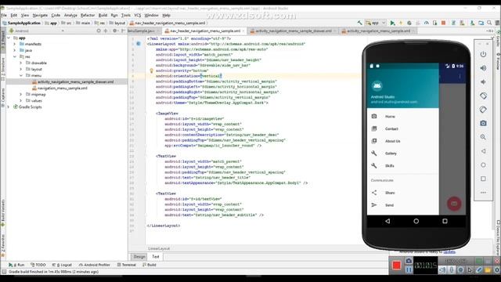Tap the red floating action button

[454, 204]
